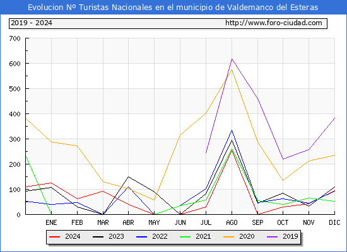The height and width of the screenshot is (252, 347).
Task: Click the 500 y-axis value
Action: (15, 89)
